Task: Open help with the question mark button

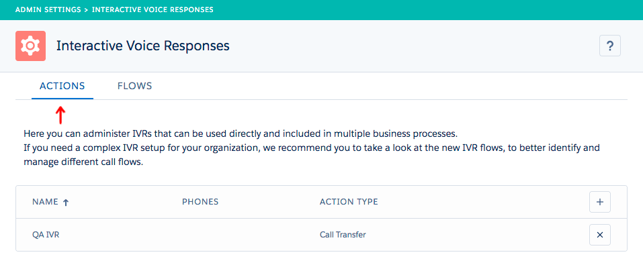Action: point(609,46)
